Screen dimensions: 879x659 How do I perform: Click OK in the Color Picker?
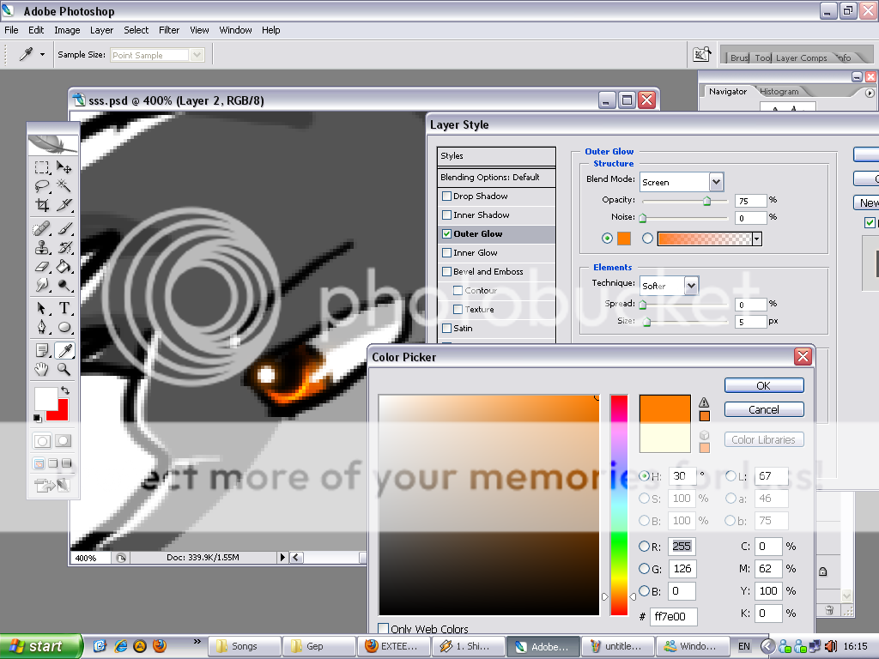coord(763,385)
